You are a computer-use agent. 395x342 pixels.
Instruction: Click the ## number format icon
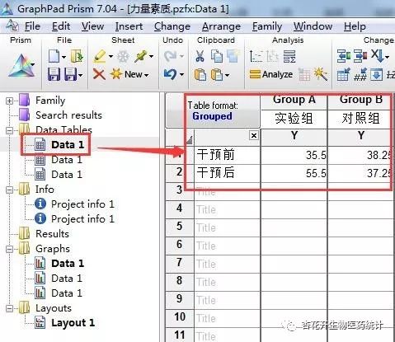(x=360, y=74)
